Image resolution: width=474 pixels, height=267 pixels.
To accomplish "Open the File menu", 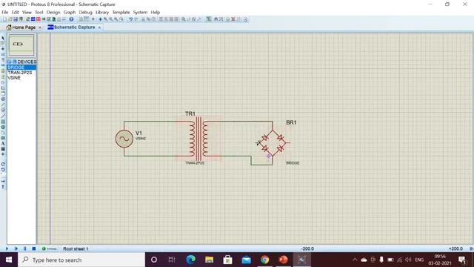I will tap(5, 12).
